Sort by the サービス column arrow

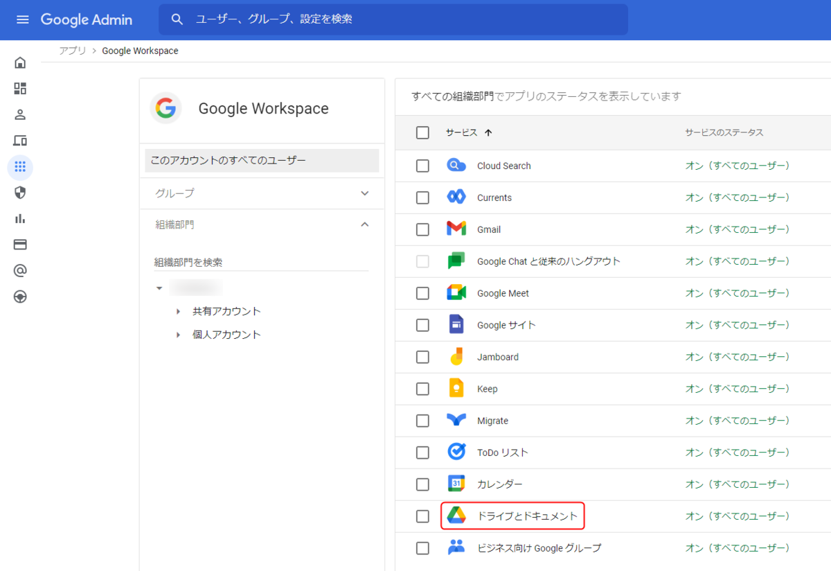[x=488, y=132]
